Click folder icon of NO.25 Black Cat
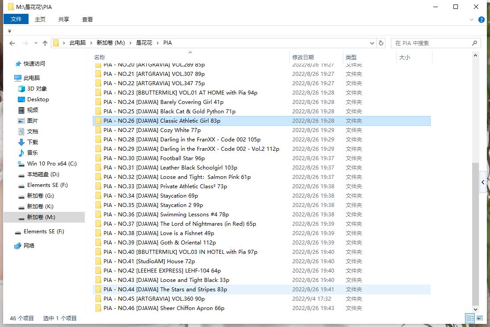 pyautogui.click(x=98, y=112)
